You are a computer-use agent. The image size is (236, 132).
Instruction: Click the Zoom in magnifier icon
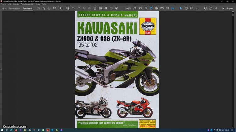[192, 8]
